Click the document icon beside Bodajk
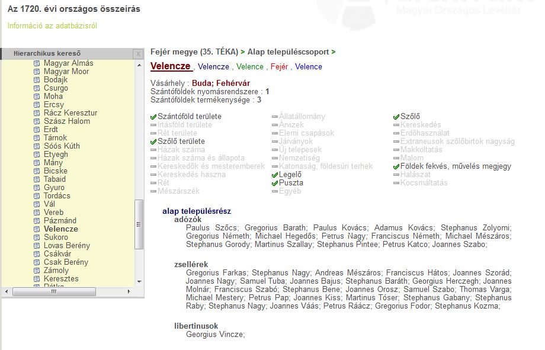 (x=37, y=80)
